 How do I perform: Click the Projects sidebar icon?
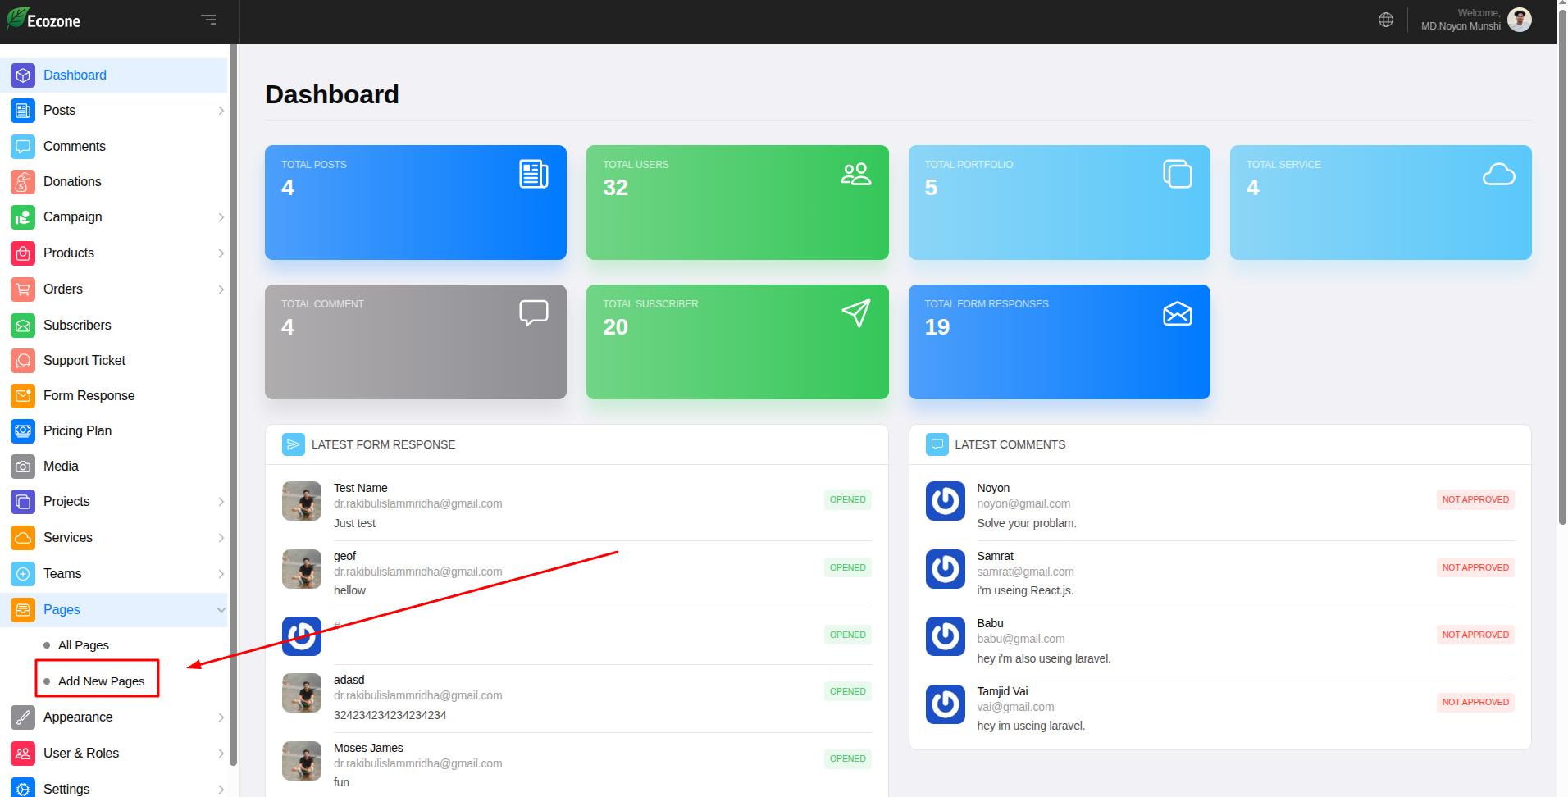pos(23,502)
